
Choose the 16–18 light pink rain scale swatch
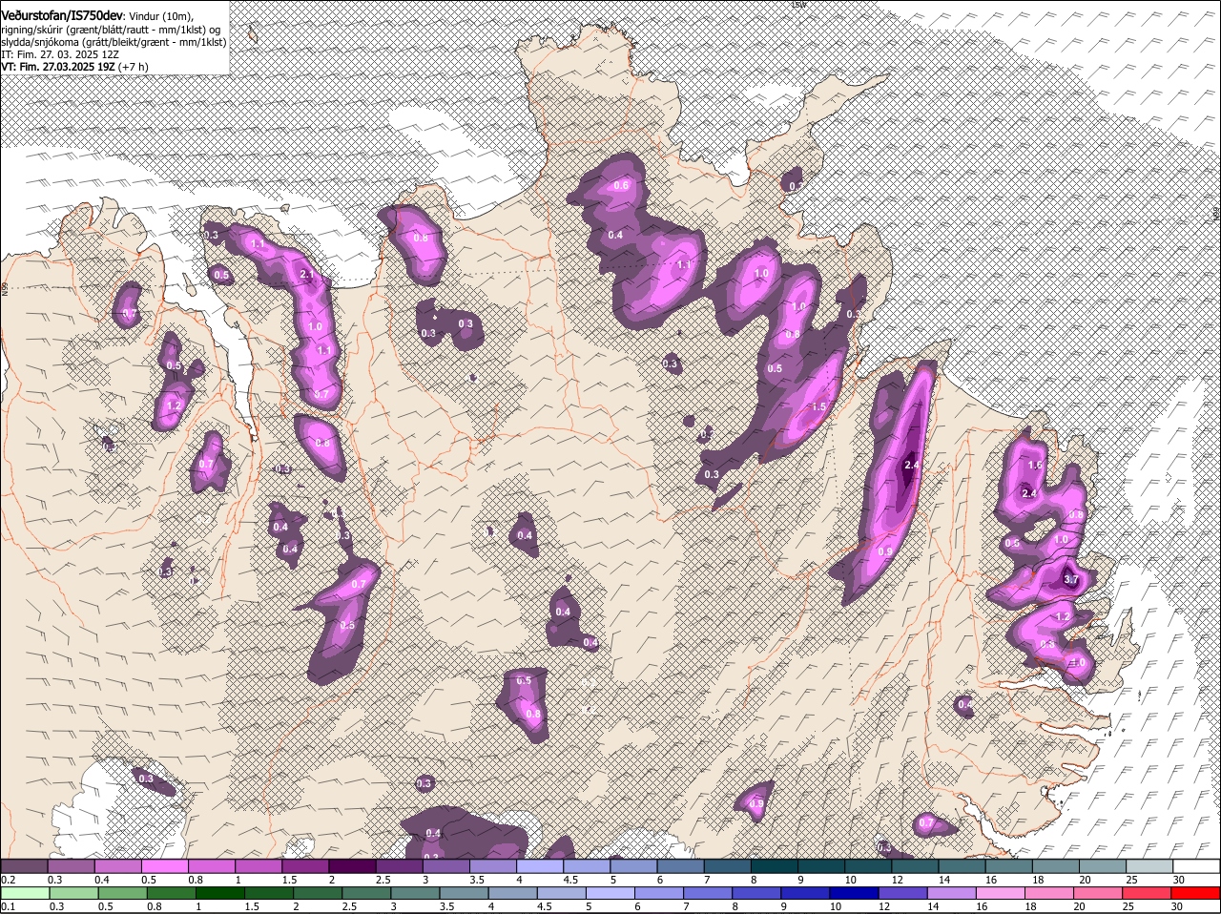(x=1002, y=894)
